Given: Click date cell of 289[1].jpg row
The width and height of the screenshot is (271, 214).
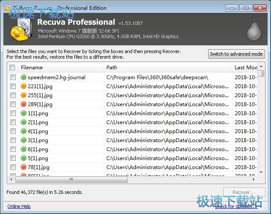Looking at the screenshot, I should point(245,104).
